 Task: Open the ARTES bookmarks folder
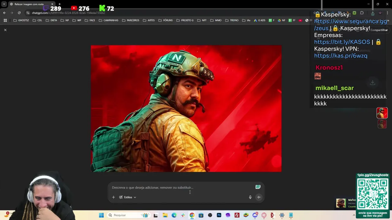(149, 20)
